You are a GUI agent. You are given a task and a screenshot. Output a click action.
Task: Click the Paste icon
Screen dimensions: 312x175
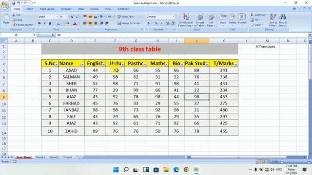6,17
